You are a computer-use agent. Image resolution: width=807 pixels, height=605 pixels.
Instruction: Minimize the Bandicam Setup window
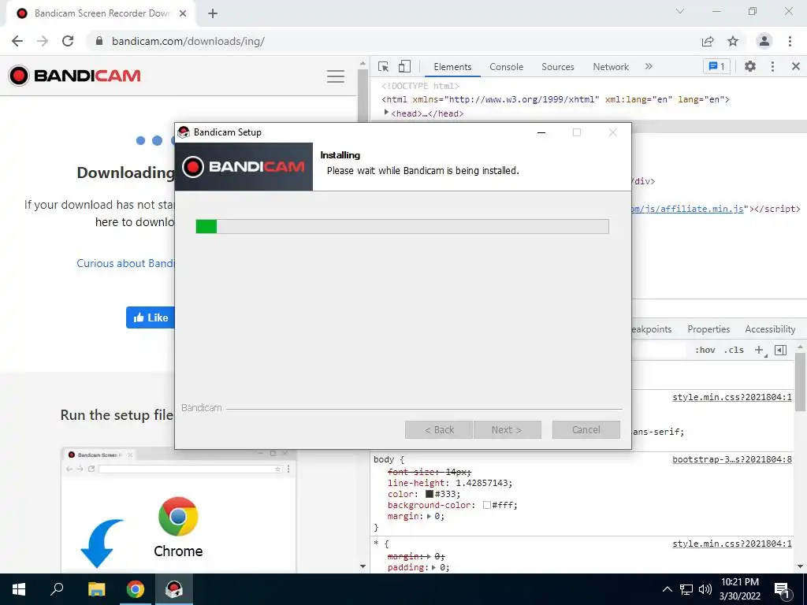[541, 132]
